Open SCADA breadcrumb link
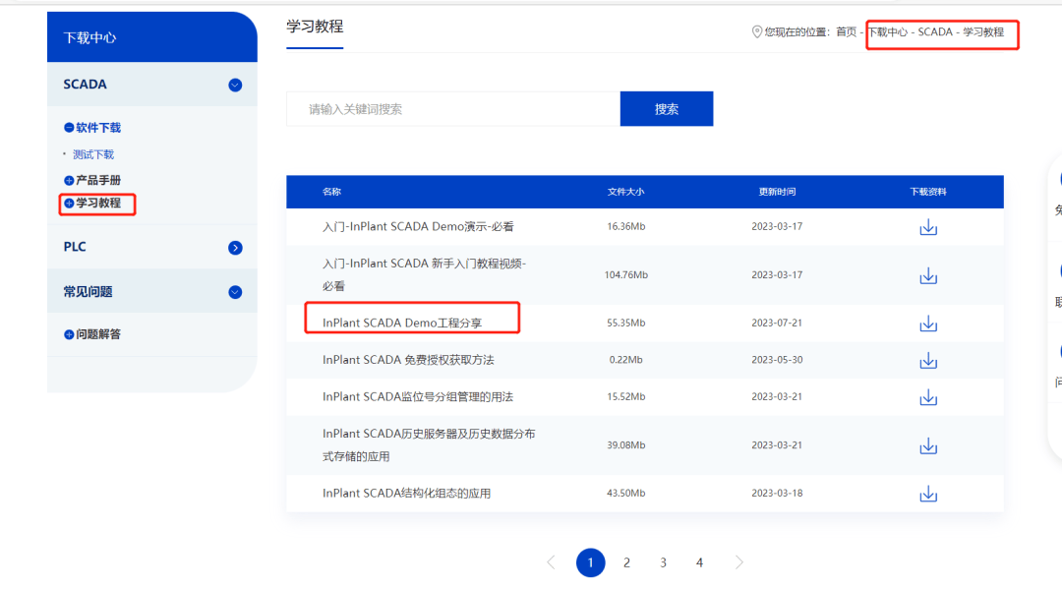The image size is (1062, 589). [935, 31]
